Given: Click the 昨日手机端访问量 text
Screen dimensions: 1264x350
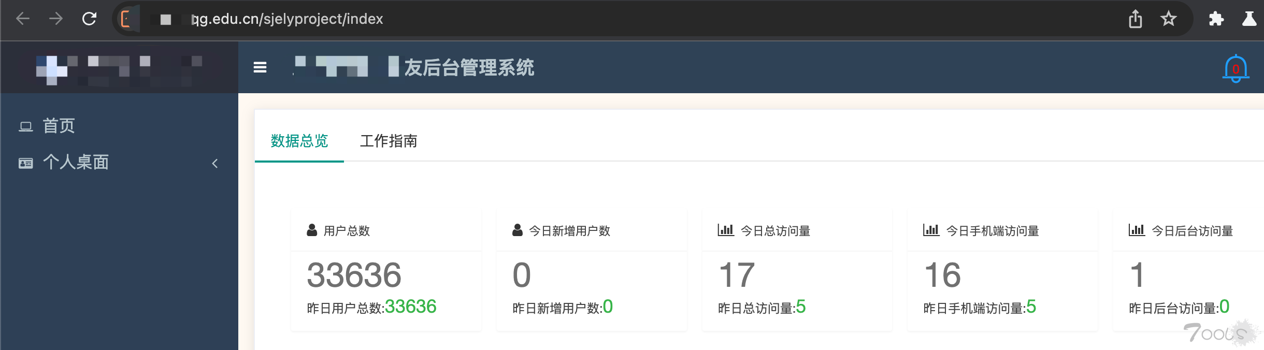Looking at the screenshot, I should click(x=975, y=309).
